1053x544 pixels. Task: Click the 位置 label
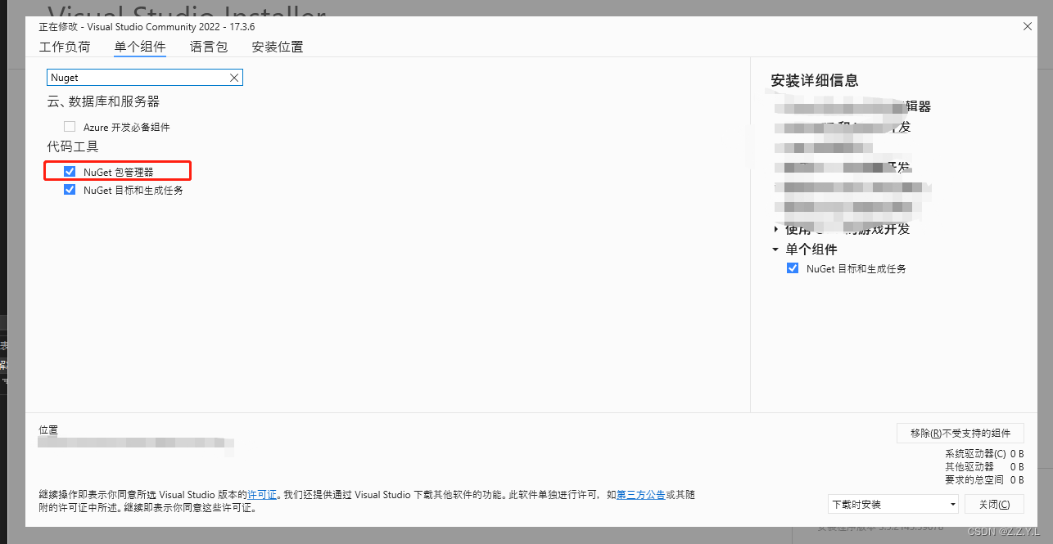[48, 430]
